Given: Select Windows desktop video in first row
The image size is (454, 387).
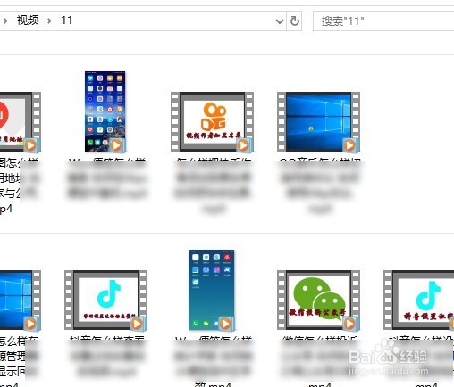Looking at the screenshot, I should point(318,122).
